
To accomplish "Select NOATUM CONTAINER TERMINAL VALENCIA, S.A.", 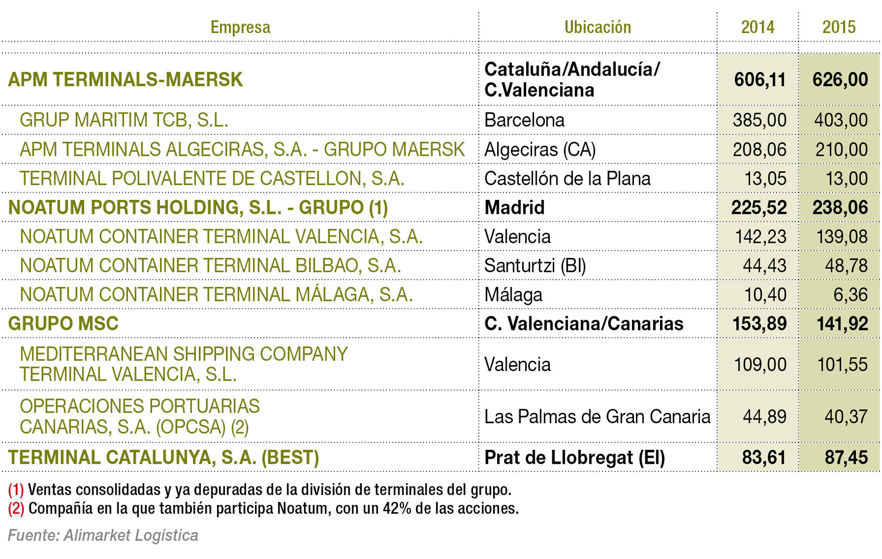I will point(221,236).
